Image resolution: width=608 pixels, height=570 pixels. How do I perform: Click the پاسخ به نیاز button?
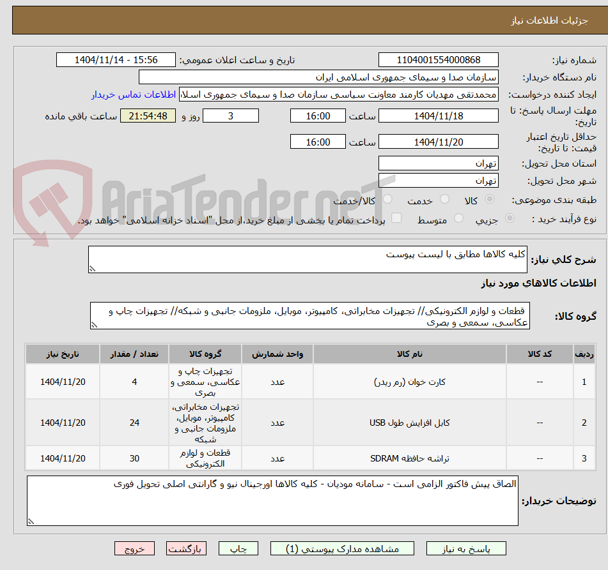[465, 548]
